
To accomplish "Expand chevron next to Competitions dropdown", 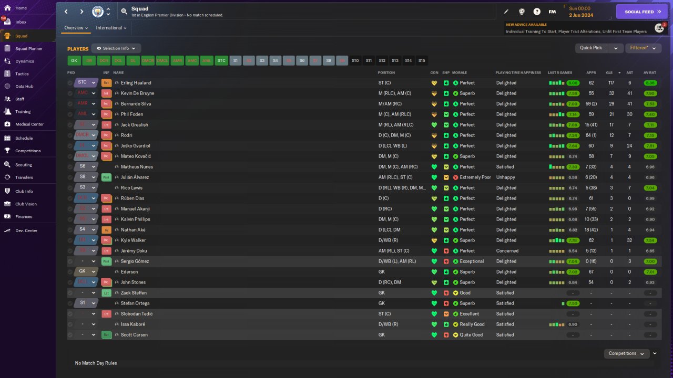I will (x=655, y=353).
